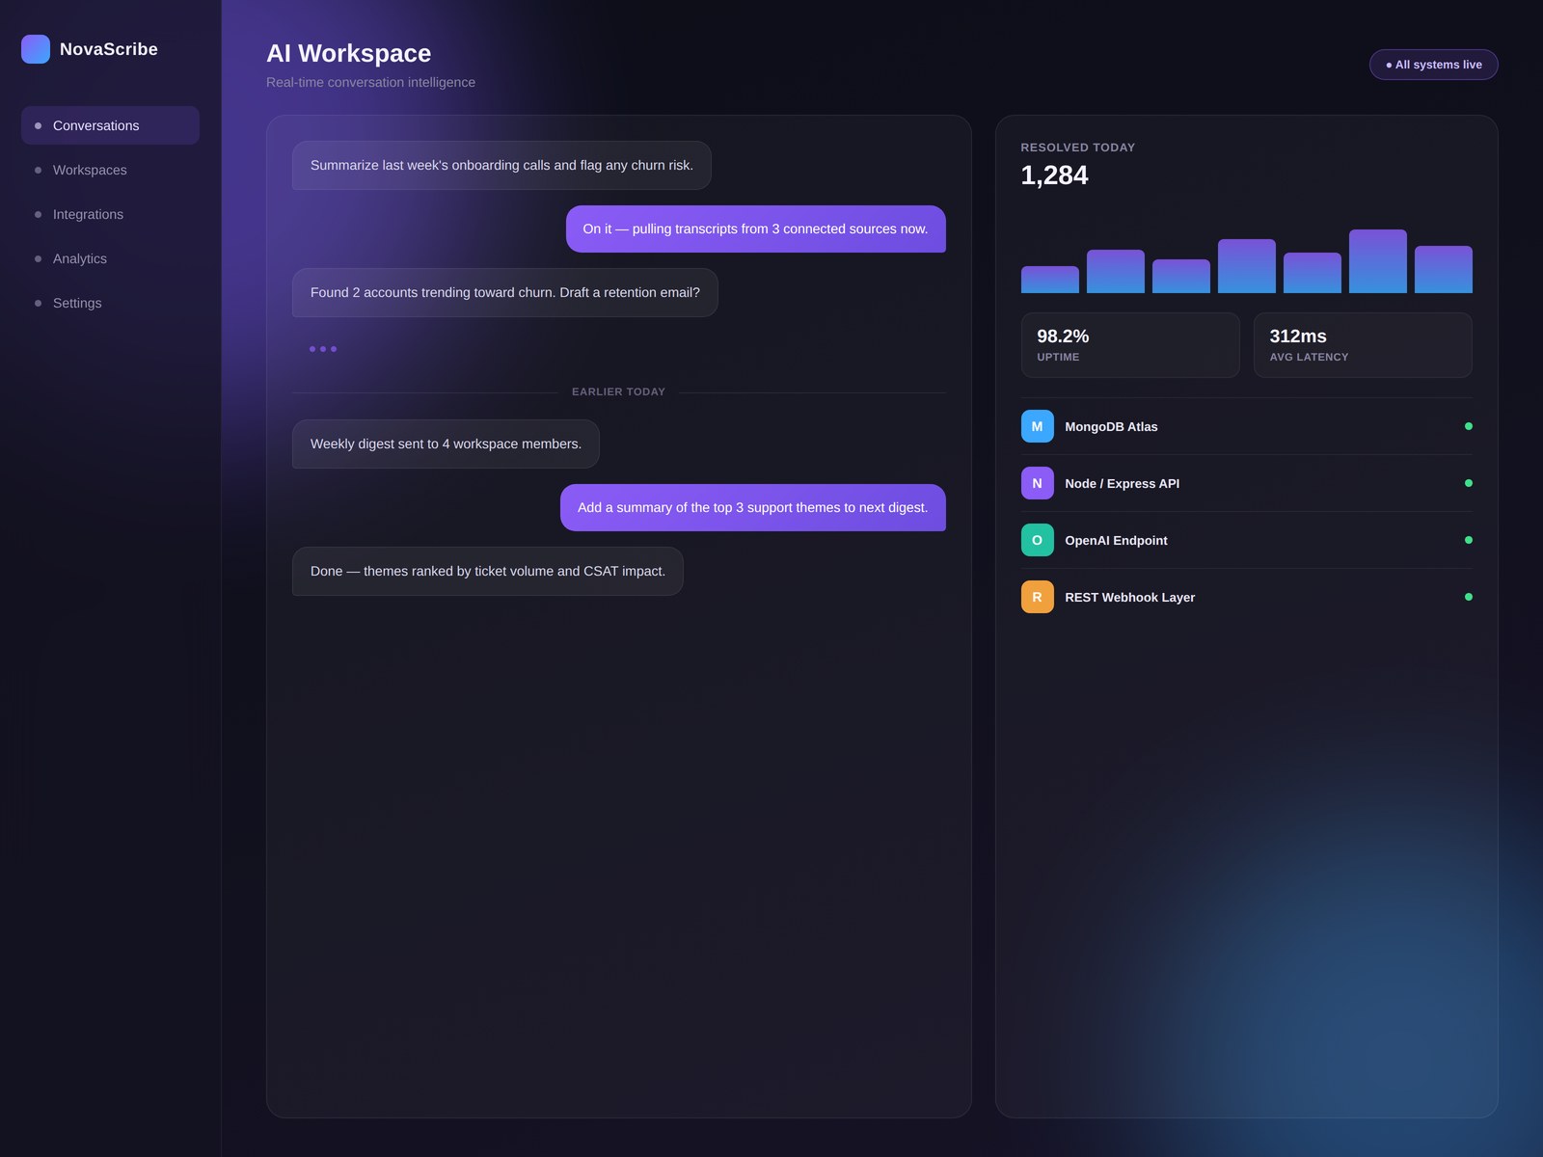Click the REST Webhook Layer service name
The height and width of the screenshot is (1157, 1543).
point(1129,598)
